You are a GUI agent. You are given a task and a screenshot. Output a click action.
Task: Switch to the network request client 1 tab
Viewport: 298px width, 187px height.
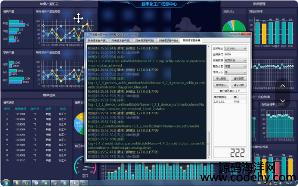click(97, 40)
